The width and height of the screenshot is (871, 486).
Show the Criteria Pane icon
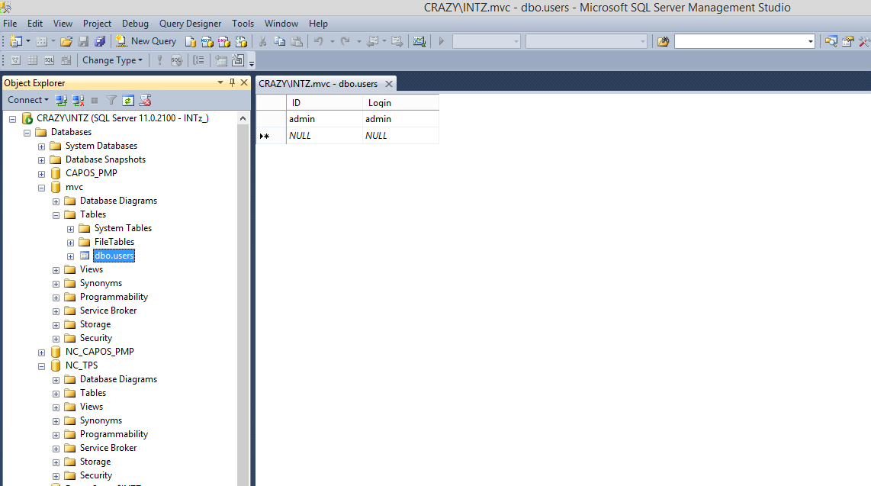[x=33, y=60]
